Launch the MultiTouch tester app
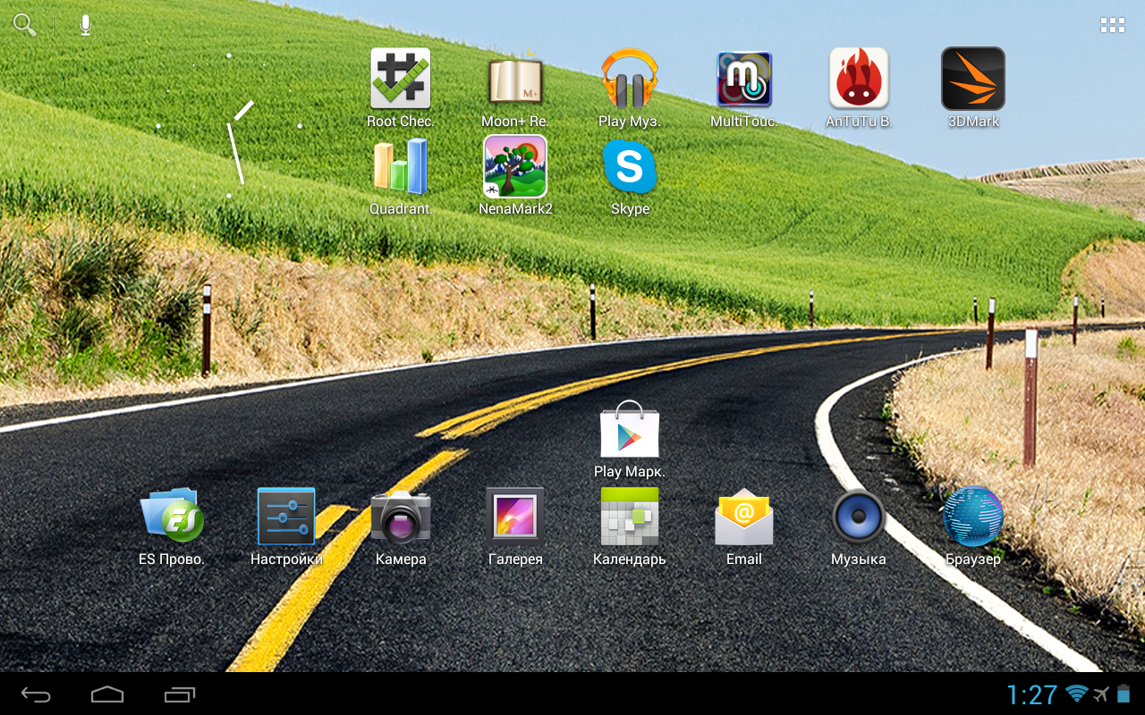 pos(744,79)
